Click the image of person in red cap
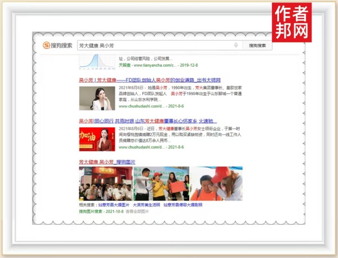This screenshot has height=258, width=338. pos(216,184)
